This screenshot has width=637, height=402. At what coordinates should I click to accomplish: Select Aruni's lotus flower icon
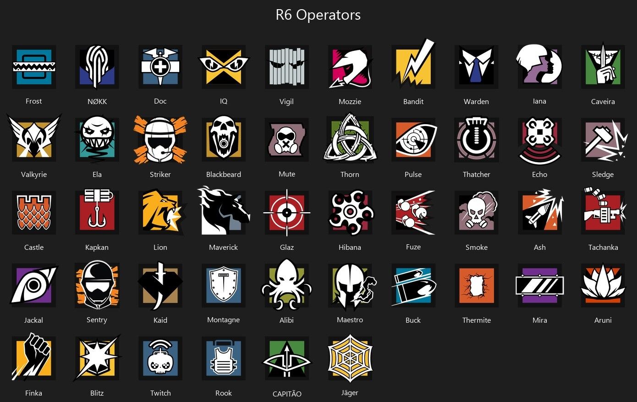click(603, 285)
